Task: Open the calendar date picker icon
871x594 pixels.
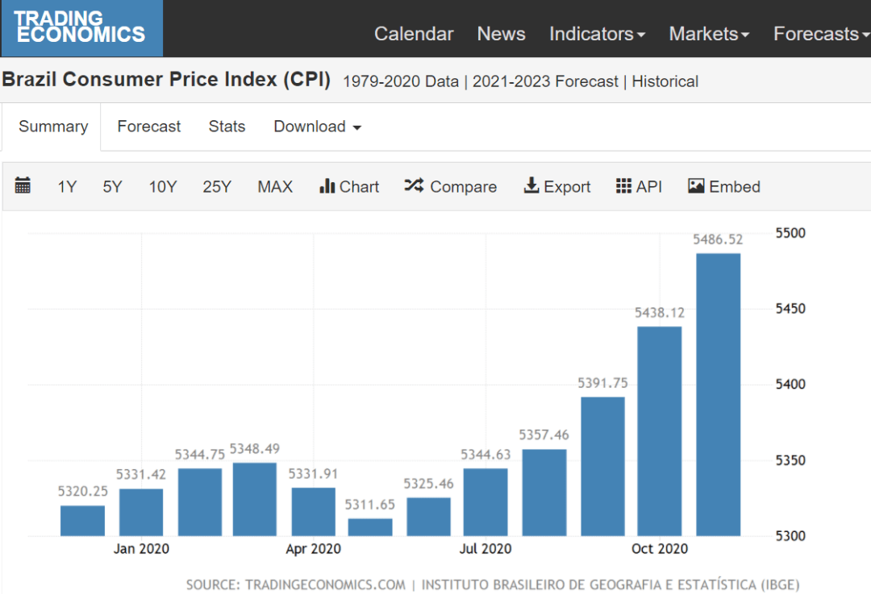Action: [x=23, y=186]
